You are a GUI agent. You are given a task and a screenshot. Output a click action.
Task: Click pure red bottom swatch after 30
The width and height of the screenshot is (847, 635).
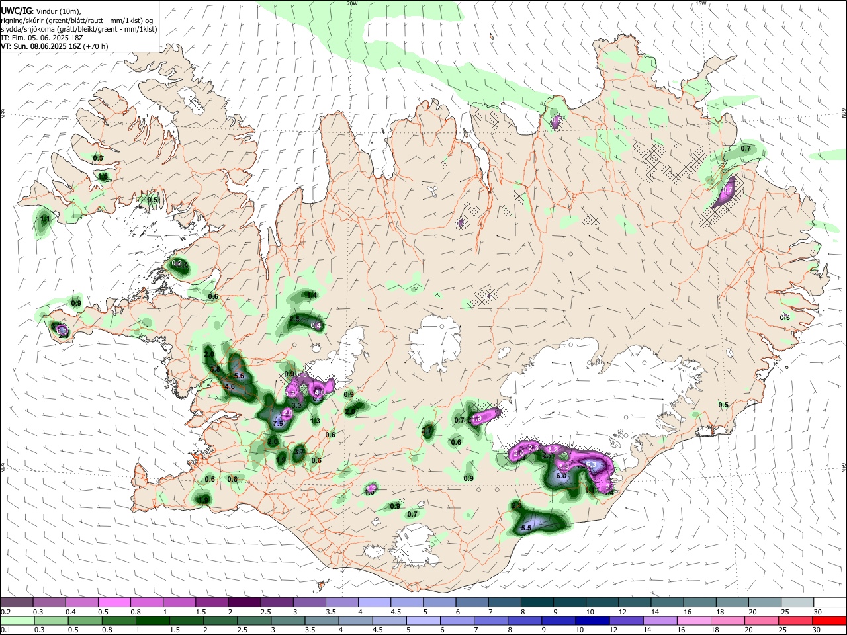pos(830,620)
